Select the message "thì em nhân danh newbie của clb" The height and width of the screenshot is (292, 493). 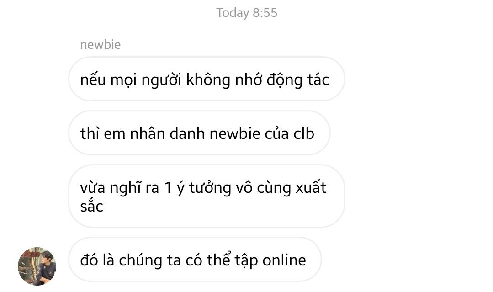(x=199, y=133)
